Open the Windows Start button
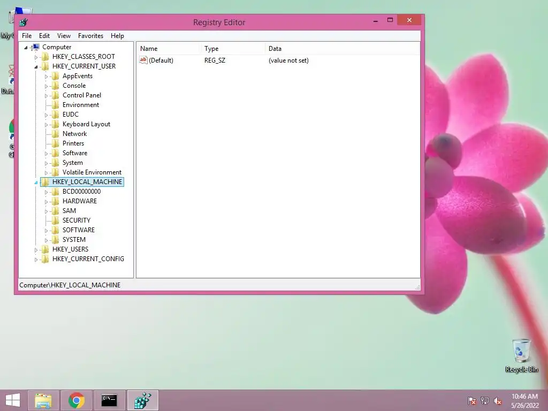Image resolution: width=548 pixels, height=411 pixels. click(13, 400)
